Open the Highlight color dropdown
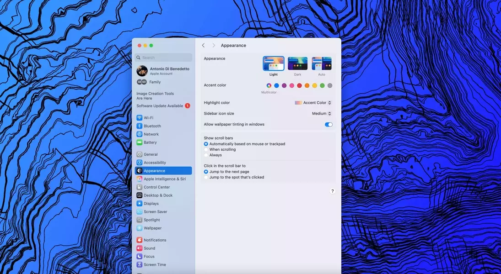The height and width of the screenshot is (274, 501). click(313, 103)
